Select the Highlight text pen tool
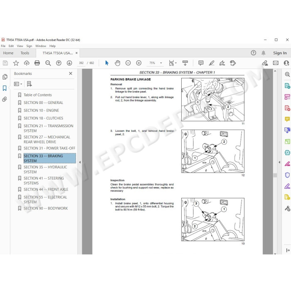 212,63
